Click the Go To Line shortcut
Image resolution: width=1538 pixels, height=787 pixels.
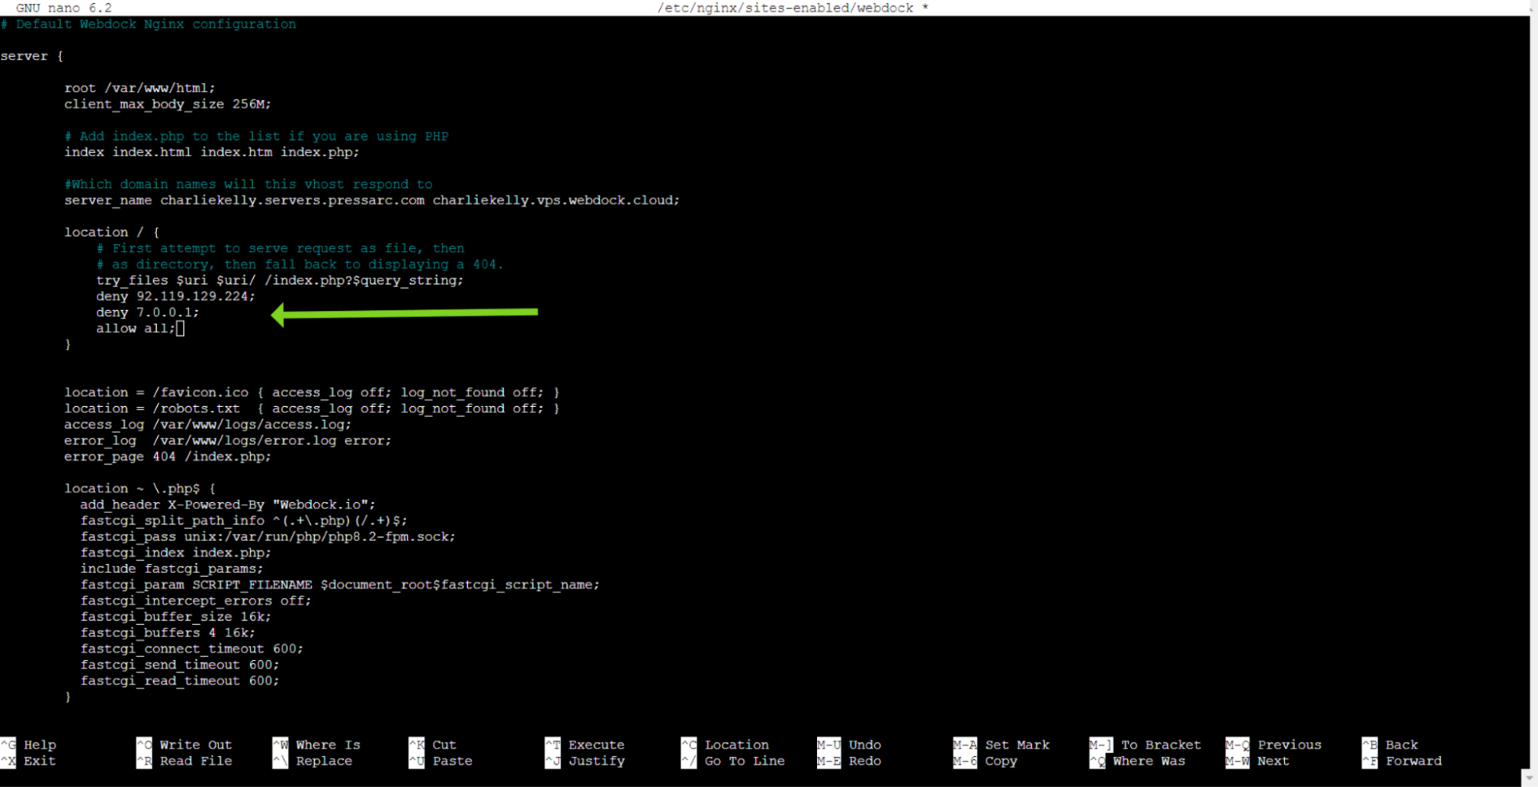[744, 761]
